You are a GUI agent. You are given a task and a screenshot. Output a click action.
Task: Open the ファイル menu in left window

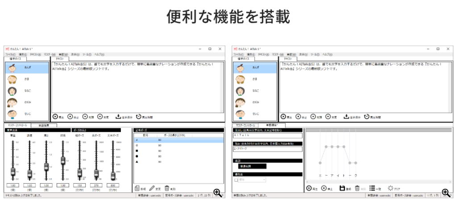[x=10, y=54]
